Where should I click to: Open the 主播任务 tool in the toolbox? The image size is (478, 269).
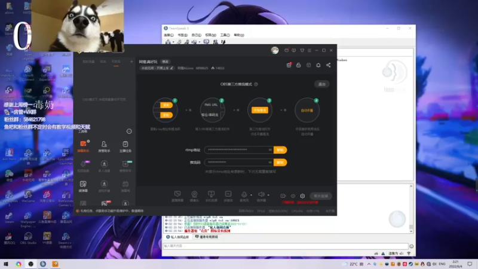(x=125, y=146)
